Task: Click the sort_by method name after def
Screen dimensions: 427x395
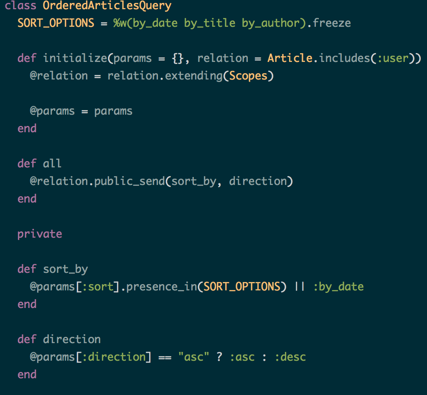Action: point(65,269)
